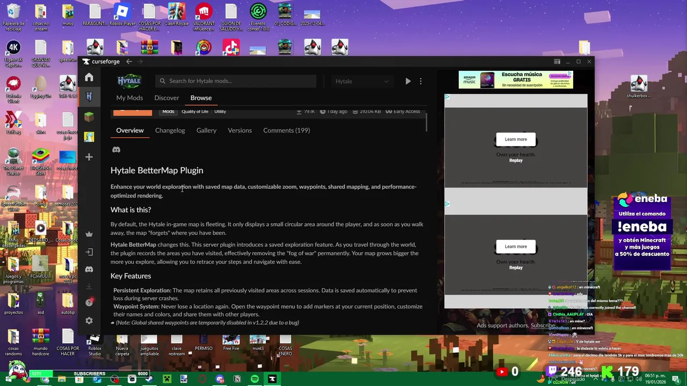The width and height of the screenshot is (687, 386).
Task: Open The Planet Crafter desktop shortcut
Action: click(x=13, y=162)
